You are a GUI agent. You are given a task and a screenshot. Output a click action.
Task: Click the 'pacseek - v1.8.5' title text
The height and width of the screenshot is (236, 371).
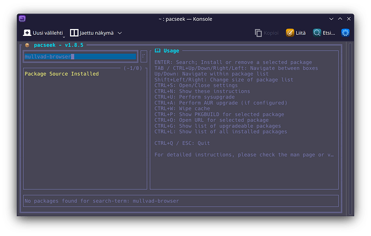pos(59,45)
